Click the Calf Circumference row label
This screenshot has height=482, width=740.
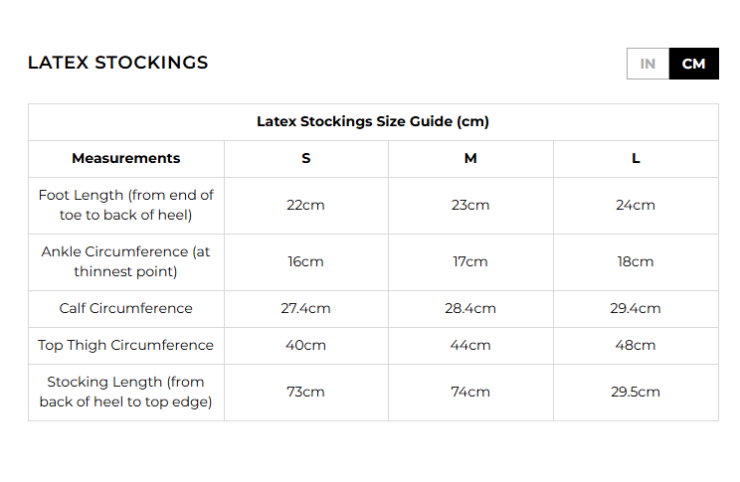click(x=126, y=308)
